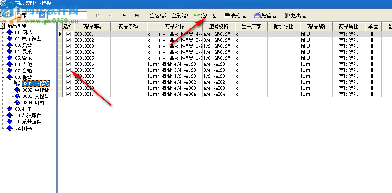Image resolution: width=392 pixels, height=193 pixels.
Task: Click 全撤(R) deselect all button
Action: click(180, 15)
